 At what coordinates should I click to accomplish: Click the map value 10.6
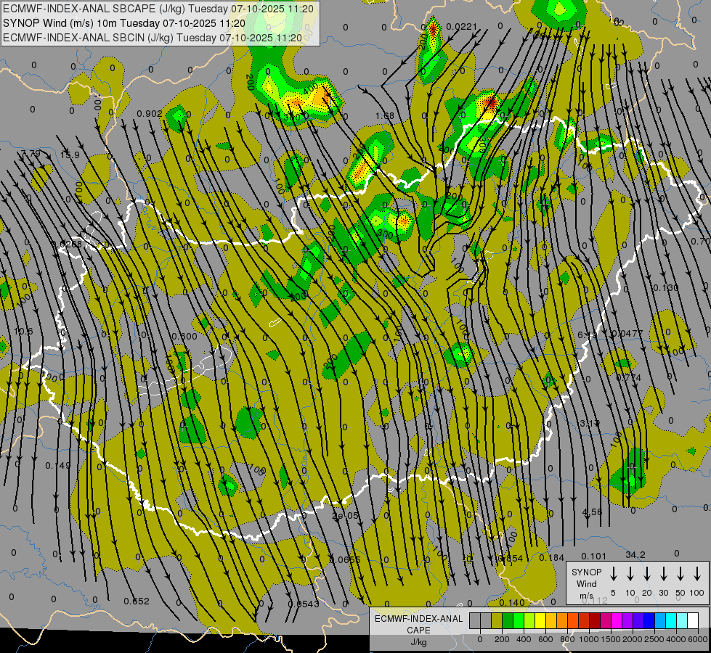coord(23,332)
